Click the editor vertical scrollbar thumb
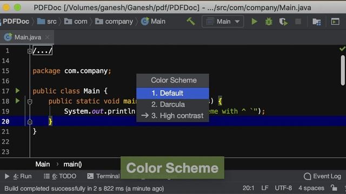Image resolution: width=346 pixels, height=194 pixels. coord(343,70)
